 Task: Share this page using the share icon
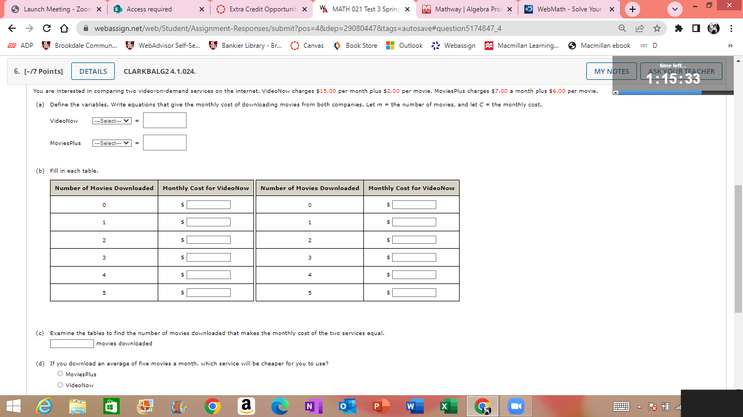[640, 28]
